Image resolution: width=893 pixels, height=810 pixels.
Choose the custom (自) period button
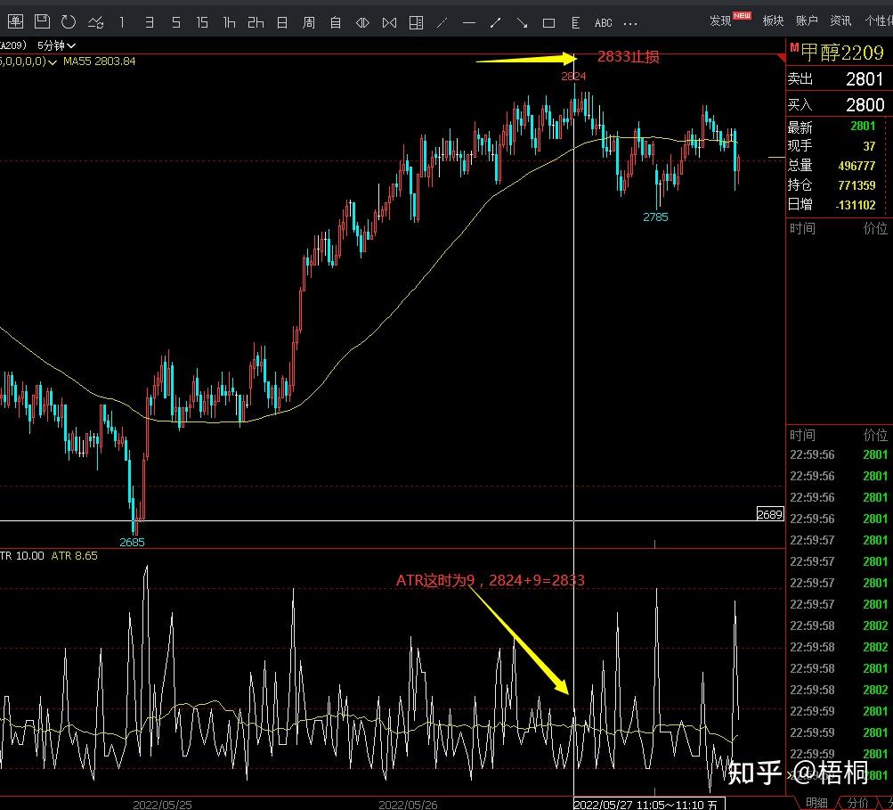(336, 23)
